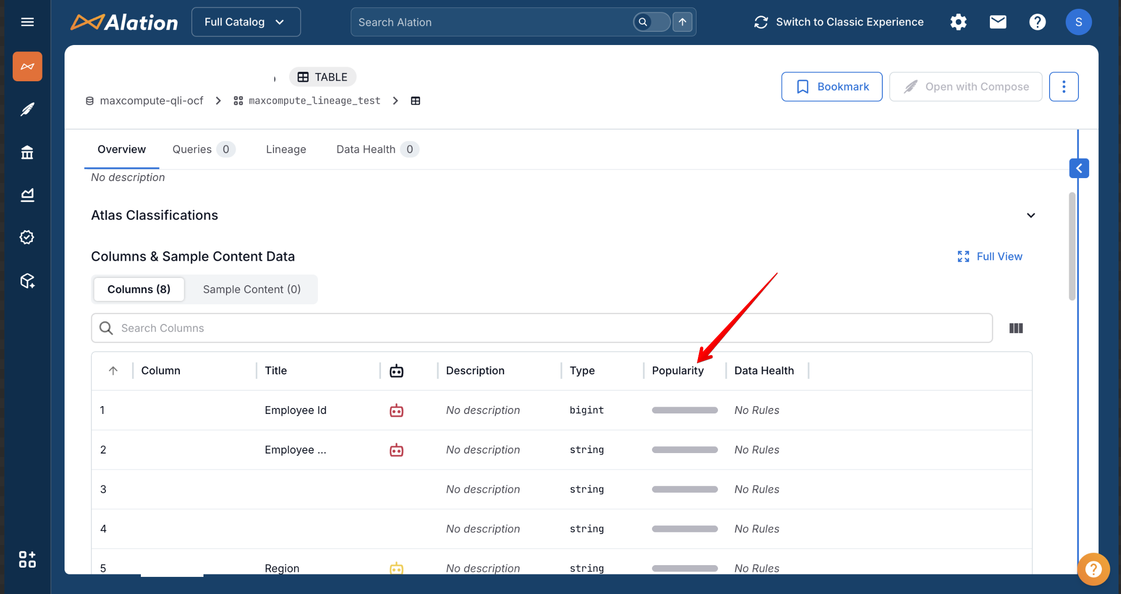Open the hamburger navigation menu

coord(27,22)
